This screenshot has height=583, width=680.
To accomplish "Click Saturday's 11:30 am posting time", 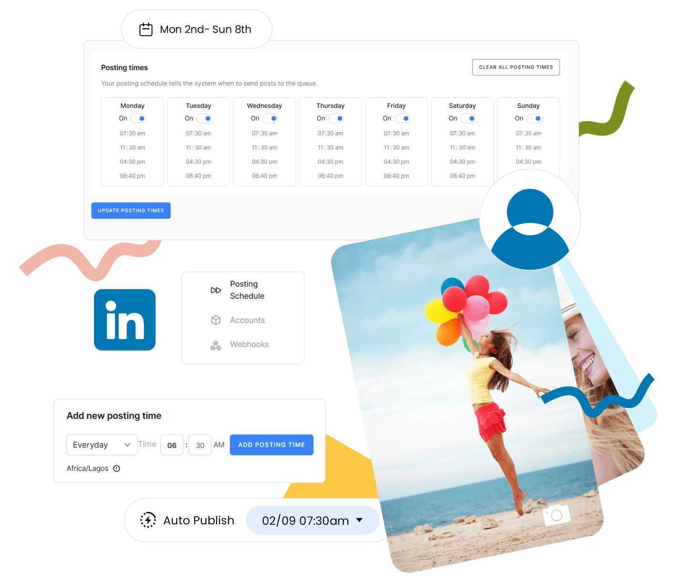I will [x=462, y=148].
